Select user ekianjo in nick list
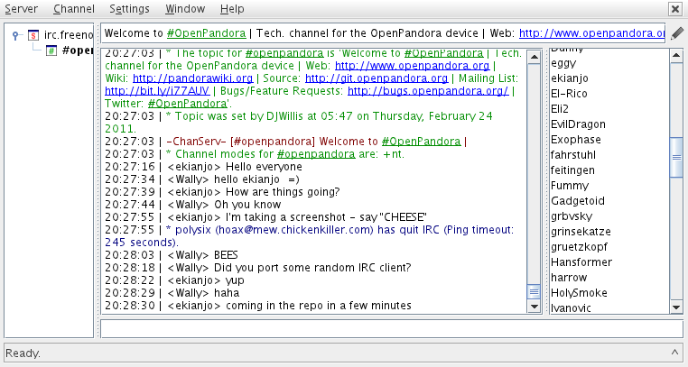Image resolution: width=688 pixels, height=367 pixels. (570, 78)
